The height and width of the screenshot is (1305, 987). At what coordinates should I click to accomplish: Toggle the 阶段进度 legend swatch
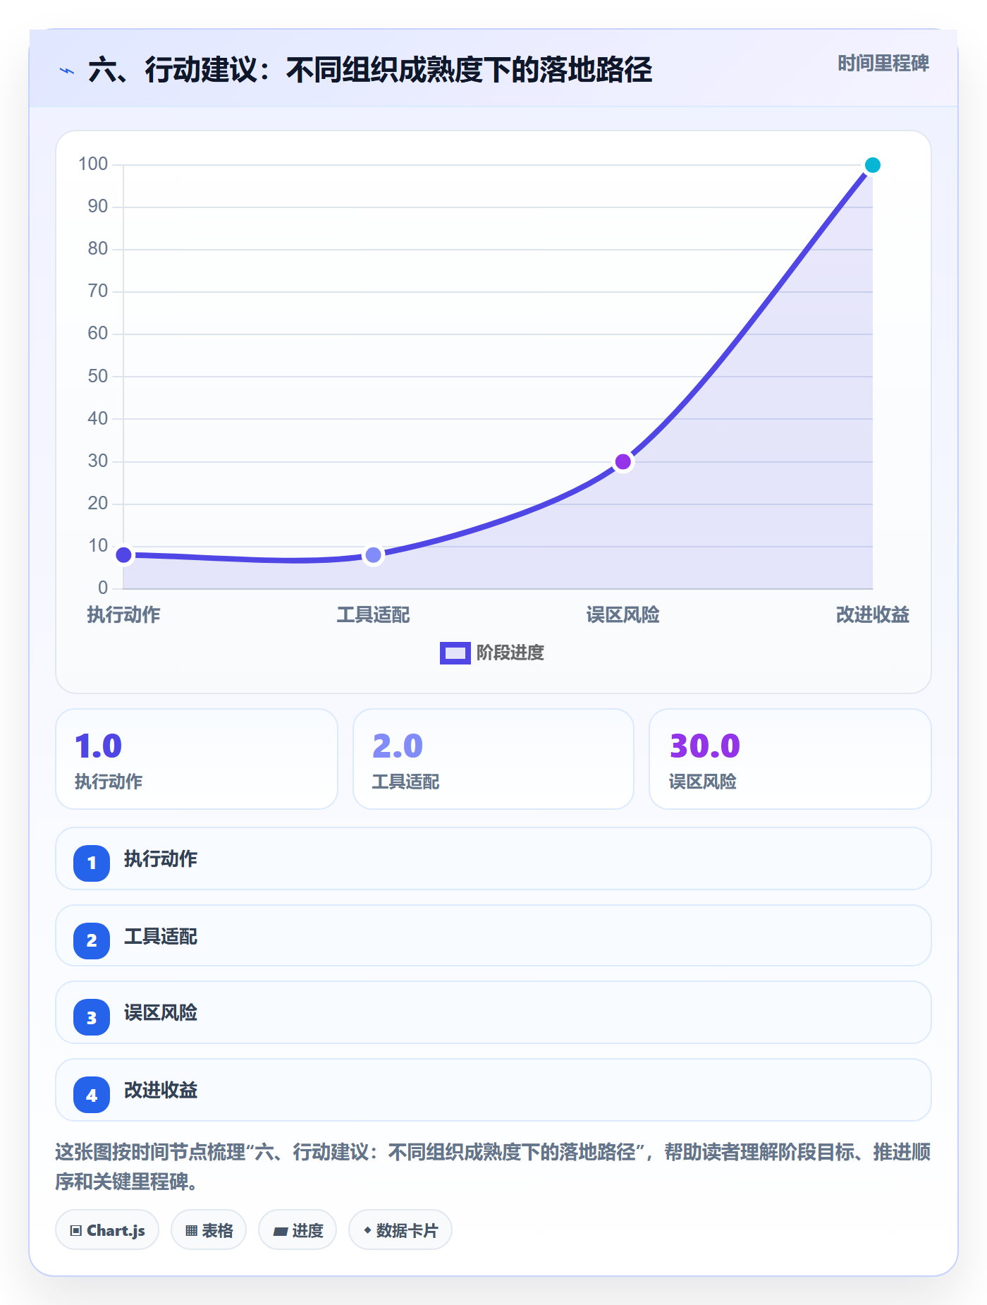[455, 653]
